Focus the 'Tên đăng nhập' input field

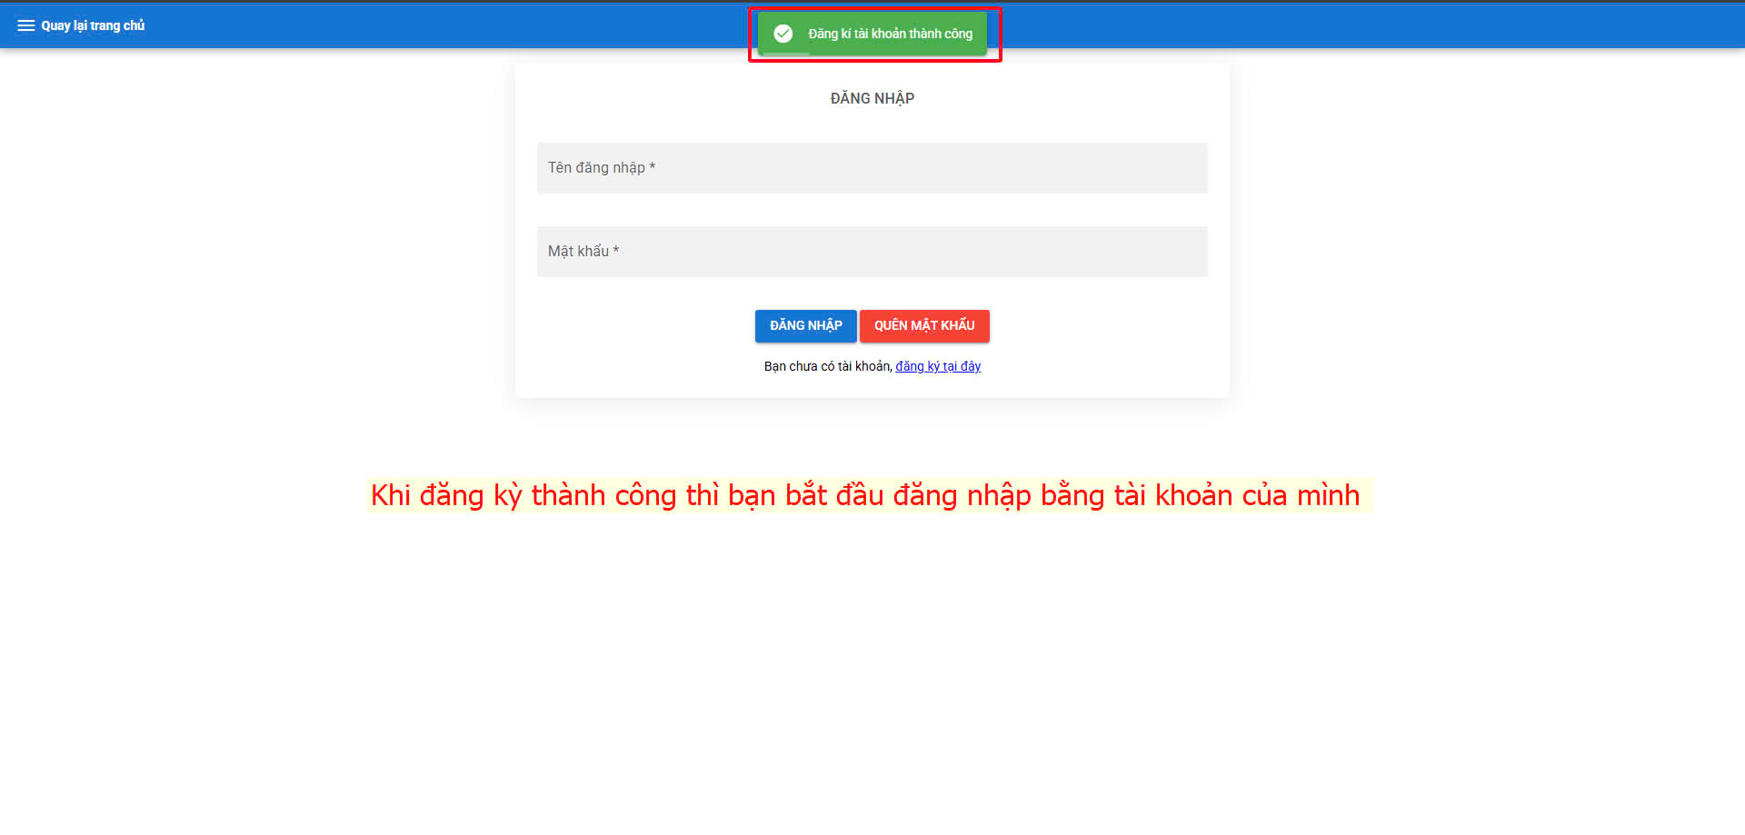tap(872, 168)
